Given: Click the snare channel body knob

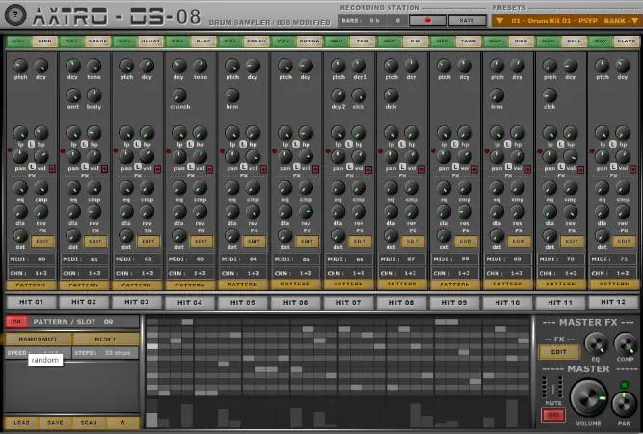Looking at the screenshot, I should 94,96.
